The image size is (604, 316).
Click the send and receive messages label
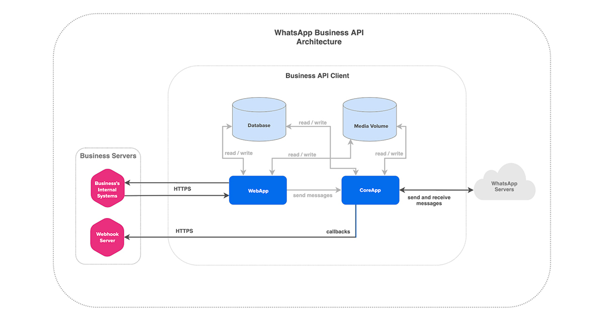pos(428,200)
